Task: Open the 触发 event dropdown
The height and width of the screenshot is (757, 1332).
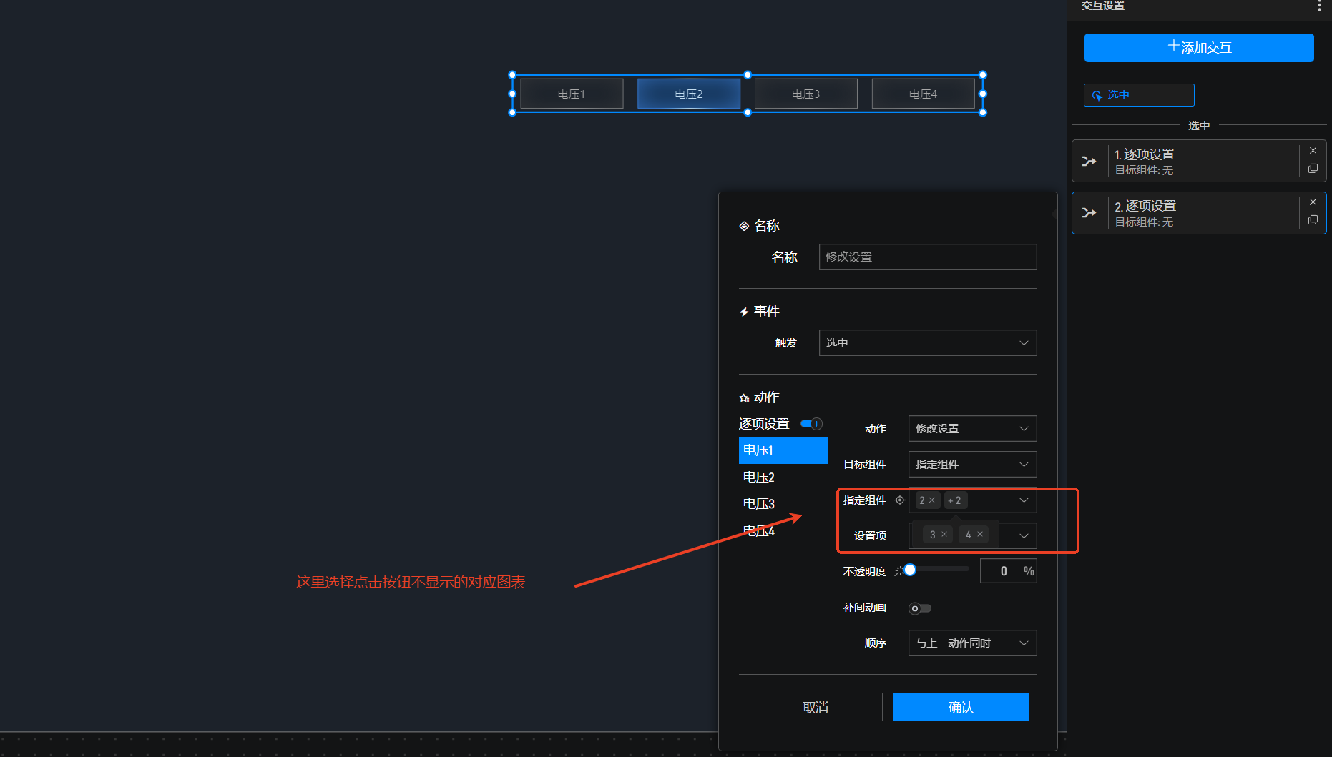Action: click(x=927, y=343)
